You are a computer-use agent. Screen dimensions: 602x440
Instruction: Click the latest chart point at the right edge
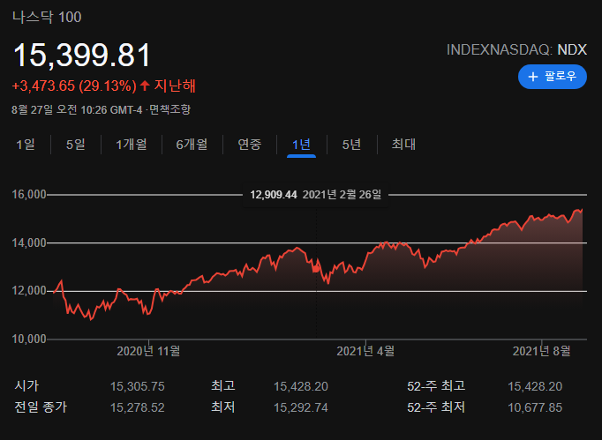[582, 210]
